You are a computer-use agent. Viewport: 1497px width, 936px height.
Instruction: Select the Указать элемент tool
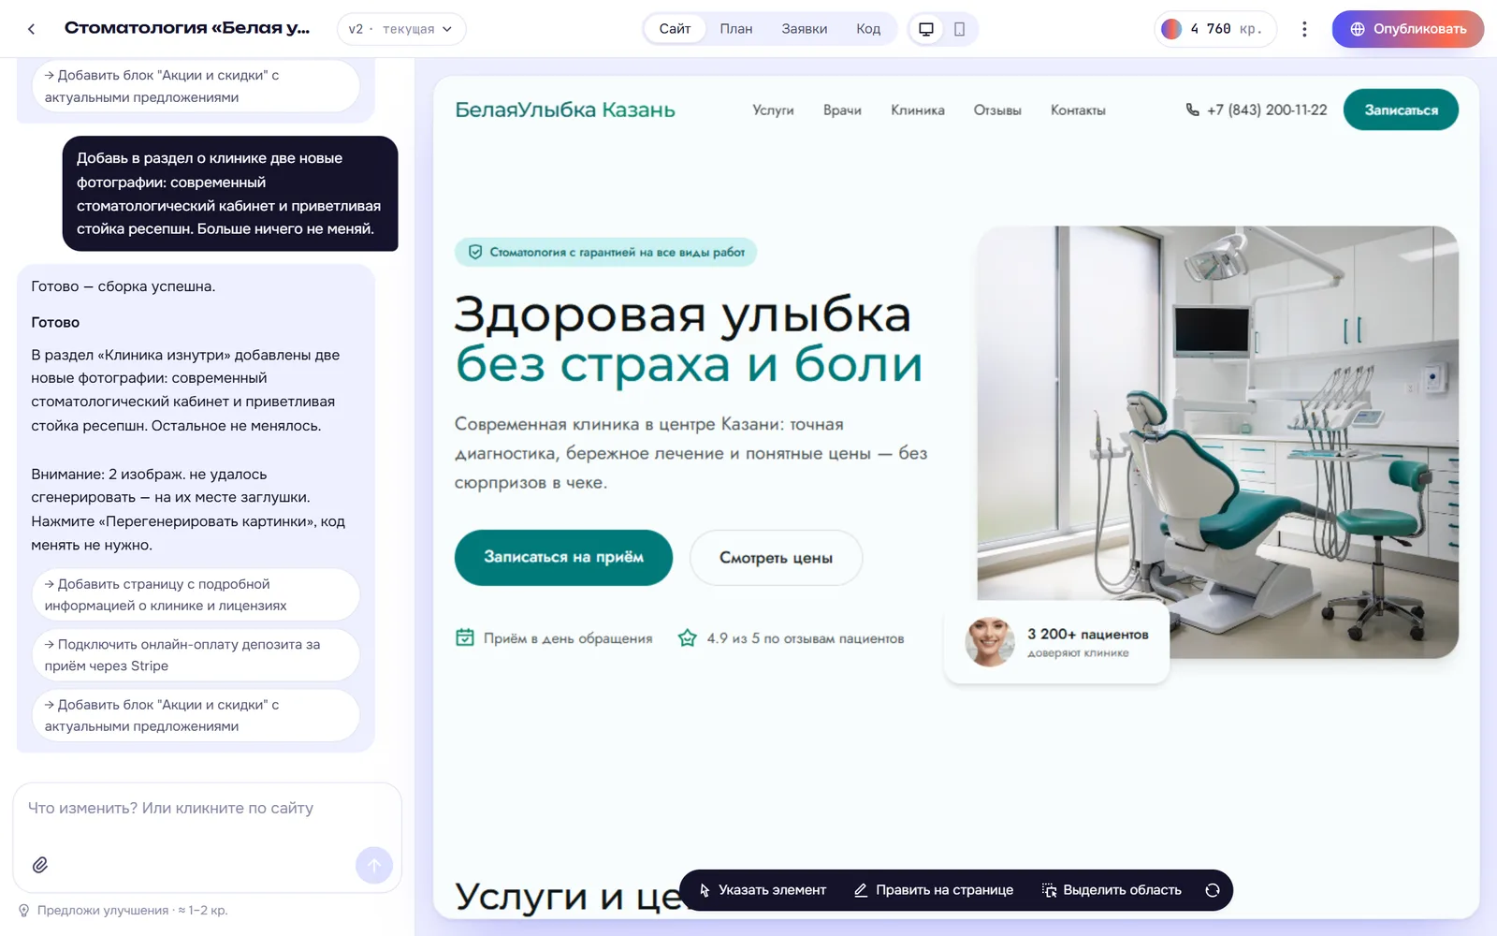[x=763, y=890]
